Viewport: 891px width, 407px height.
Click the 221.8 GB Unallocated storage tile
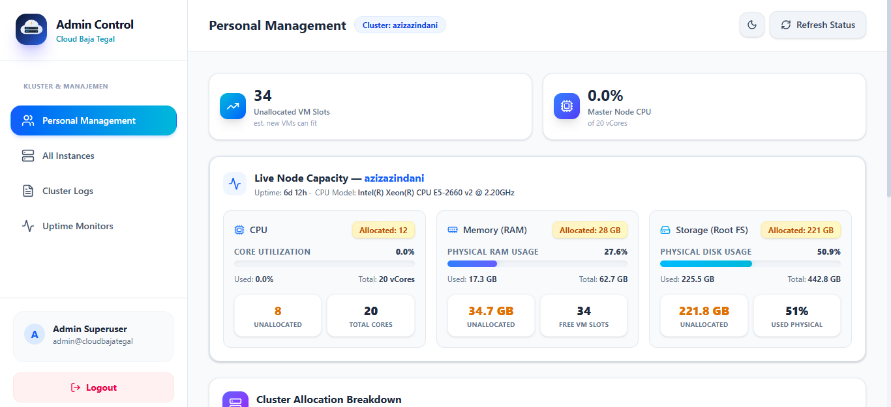tap(704, 316)
